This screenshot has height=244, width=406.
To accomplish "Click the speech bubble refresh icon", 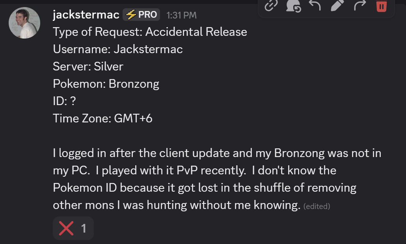I will [x=293, y=5].
